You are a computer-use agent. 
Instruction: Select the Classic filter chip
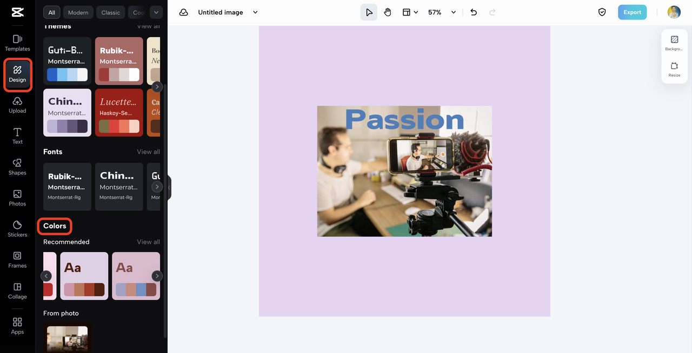[111, 12]
